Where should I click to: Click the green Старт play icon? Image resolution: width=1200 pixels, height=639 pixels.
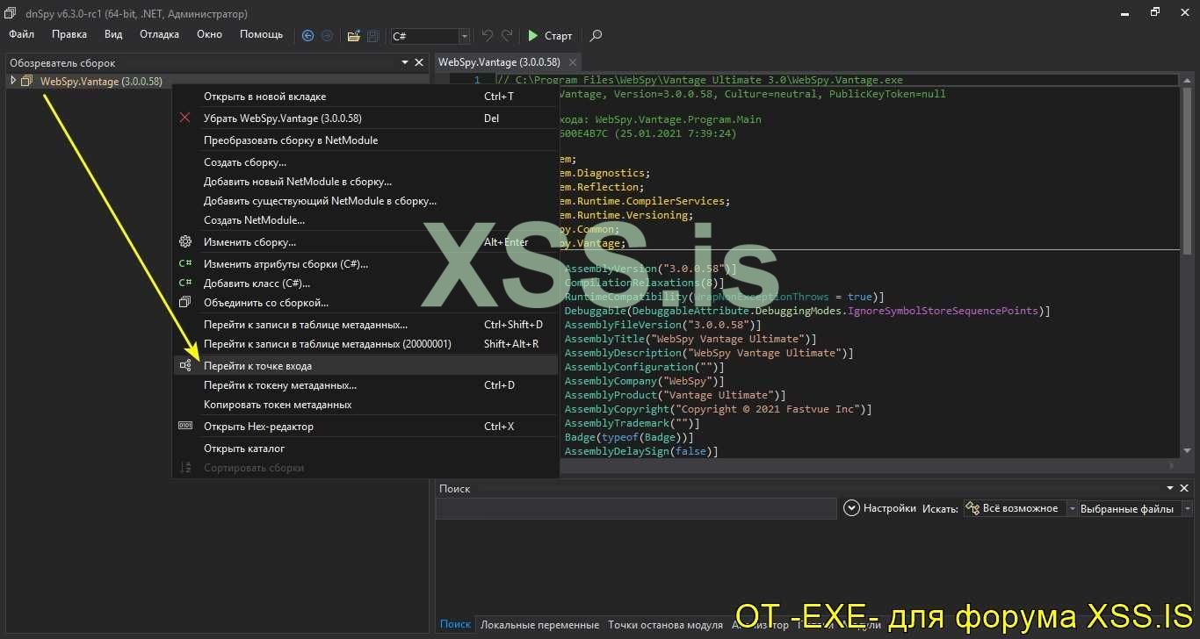click(x=532, y=36)
